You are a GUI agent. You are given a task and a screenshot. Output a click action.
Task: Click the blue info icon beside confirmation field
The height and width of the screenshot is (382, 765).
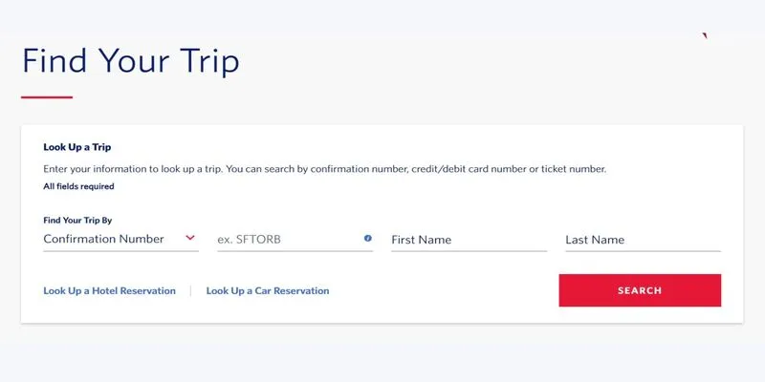tap(368, 238)
